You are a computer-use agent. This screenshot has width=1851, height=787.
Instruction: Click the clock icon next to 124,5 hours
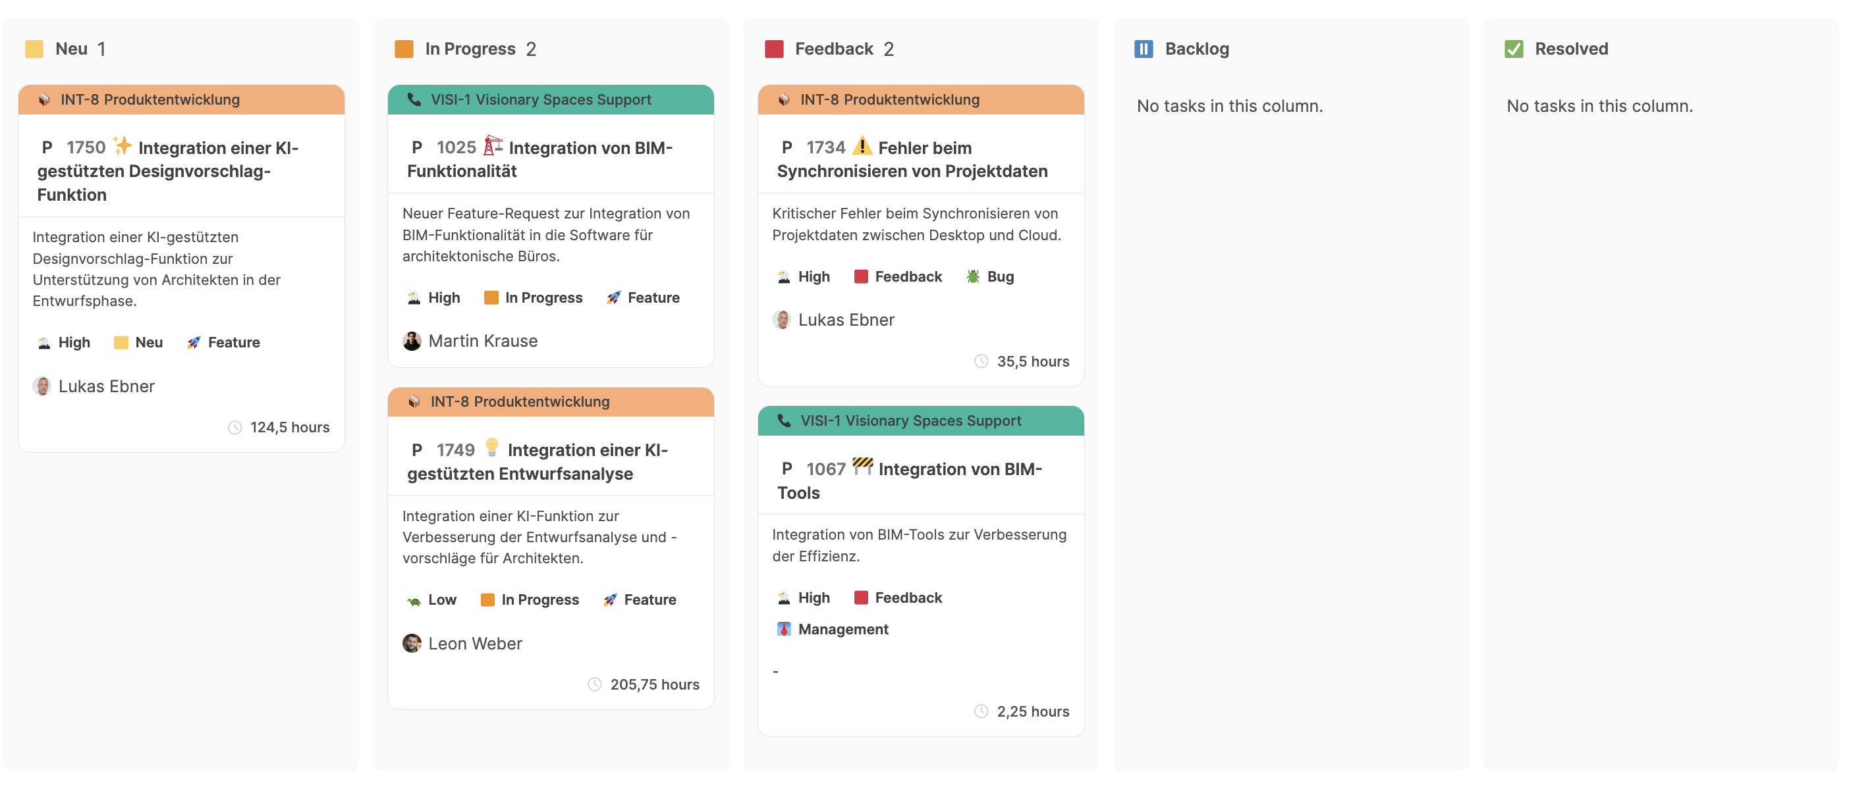(235, 427)
